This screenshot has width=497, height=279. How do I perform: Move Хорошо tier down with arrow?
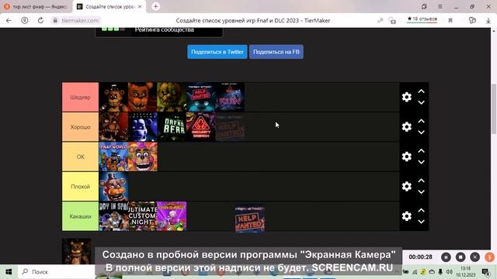(x=421, y=133)
